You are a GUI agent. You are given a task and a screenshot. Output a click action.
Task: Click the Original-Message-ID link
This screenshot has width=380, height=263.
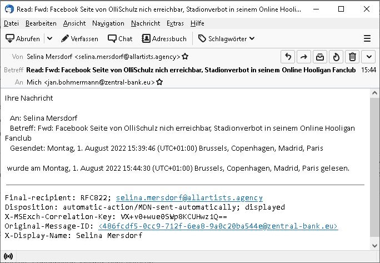218,226
